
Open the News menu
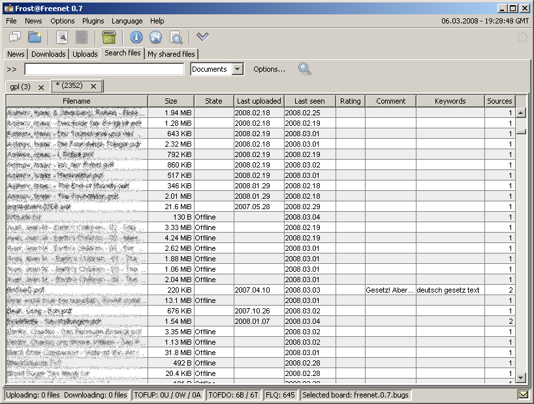point(33,21)
